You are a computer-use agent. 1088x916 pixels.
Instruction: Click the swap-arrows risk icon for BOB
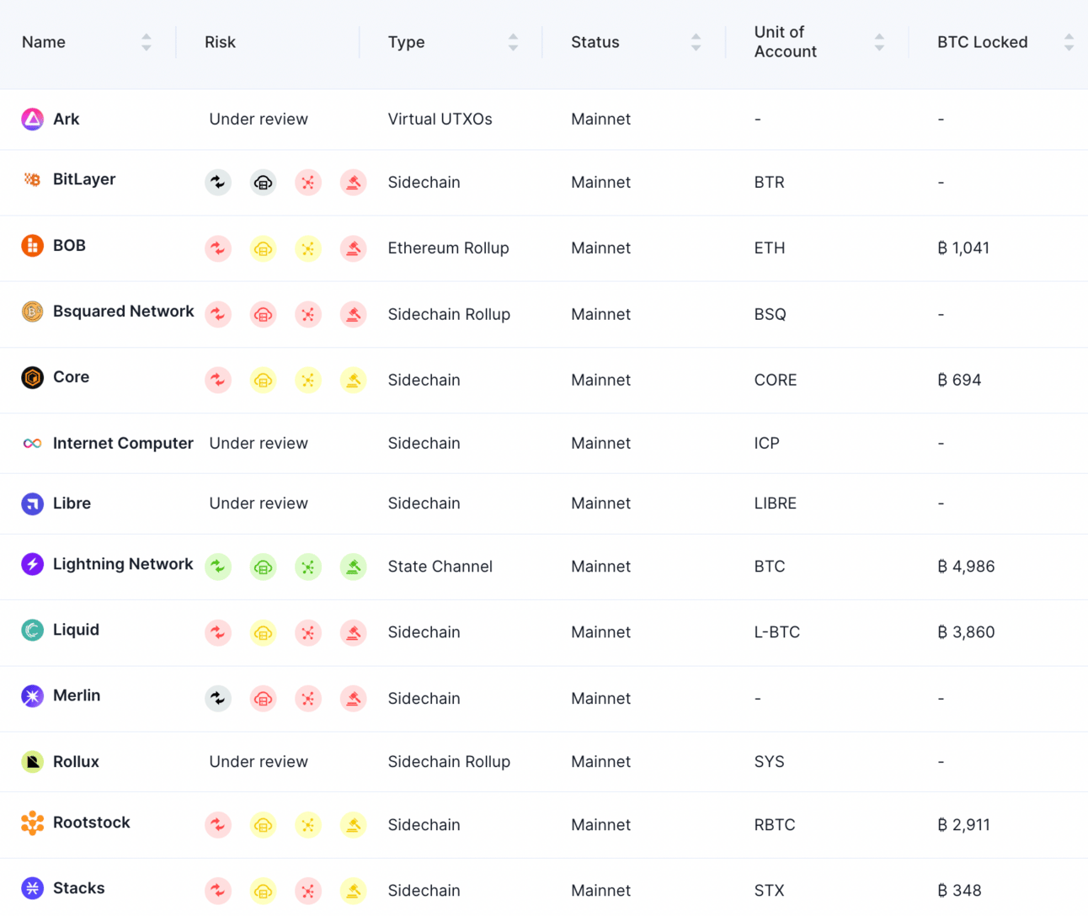click(218, 248)
